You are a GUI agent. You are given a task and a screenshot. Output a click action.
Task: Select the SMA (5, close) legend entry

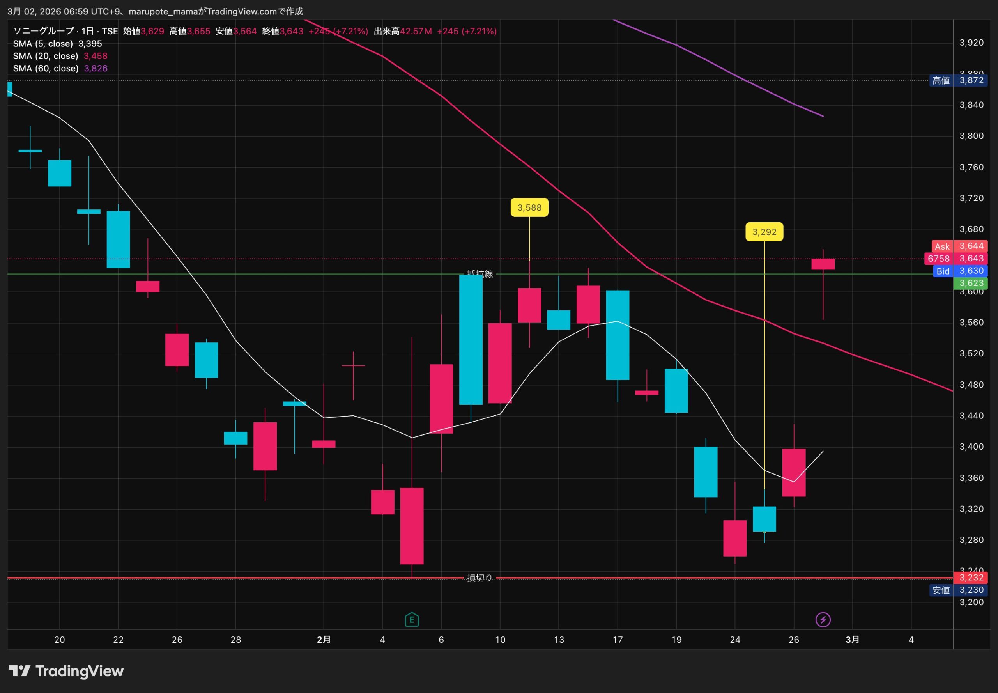(x=43, y=44)
